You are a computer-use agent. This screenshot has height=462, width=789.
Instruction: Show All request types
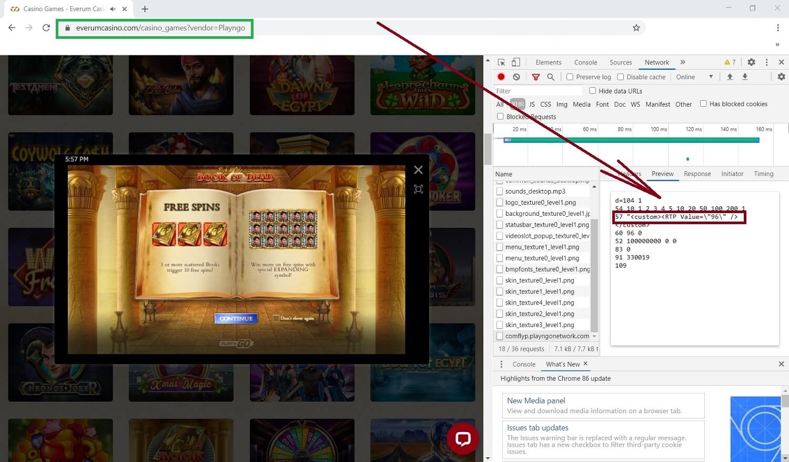(500, 104)
